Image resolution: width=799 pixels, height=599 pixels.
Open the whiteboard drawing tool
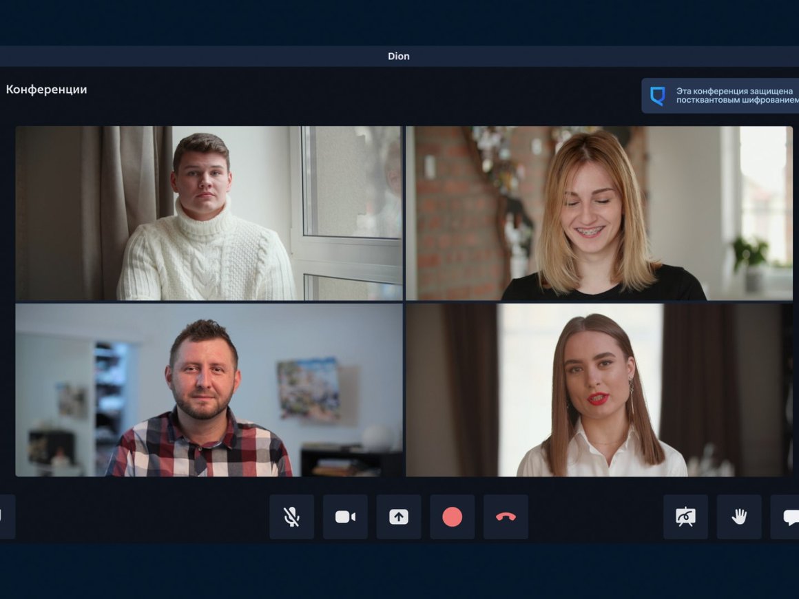pyautogui.click(x=685, y=517)
